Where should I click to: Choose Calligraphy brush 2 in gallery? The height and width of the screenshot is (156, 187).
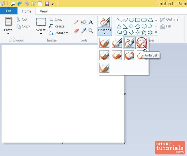[129, 43]
